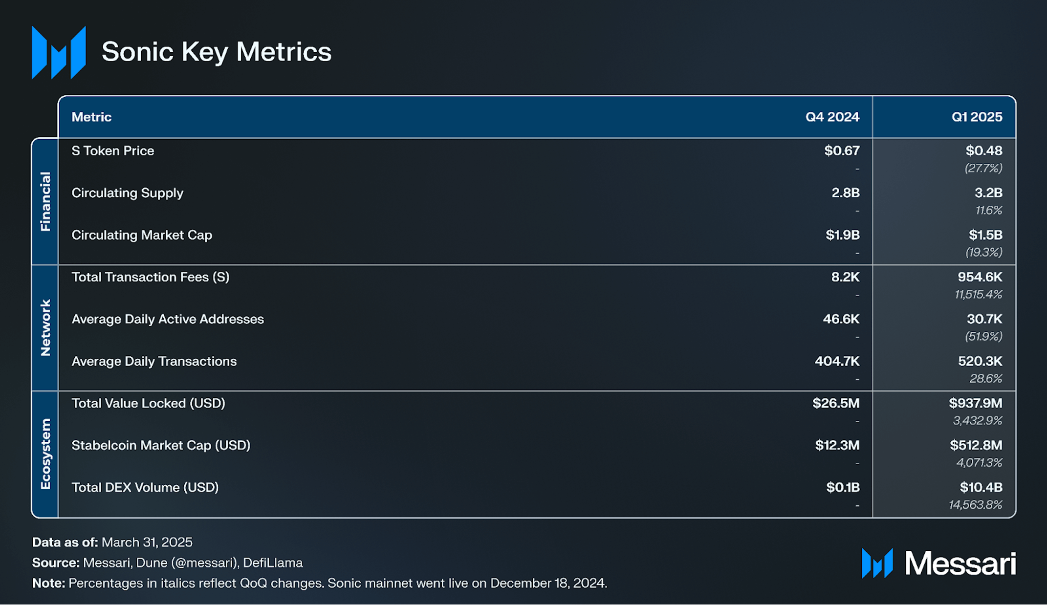The image size is (1047, 605).
Task: Click the Q4 2024 column header
Action: point(832,117)
